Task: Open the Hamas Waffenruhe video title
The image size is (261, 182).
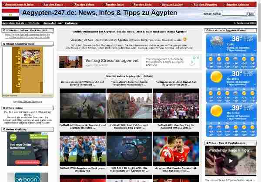Action: point(83,83)
